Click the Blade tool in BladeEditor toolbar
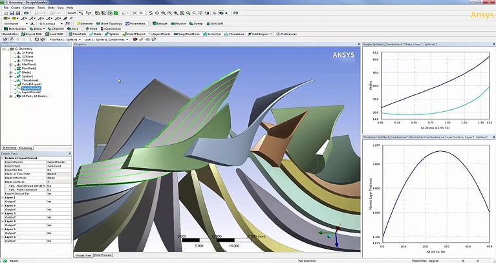This screenshot has width=496, height=263. pos(96,34)
